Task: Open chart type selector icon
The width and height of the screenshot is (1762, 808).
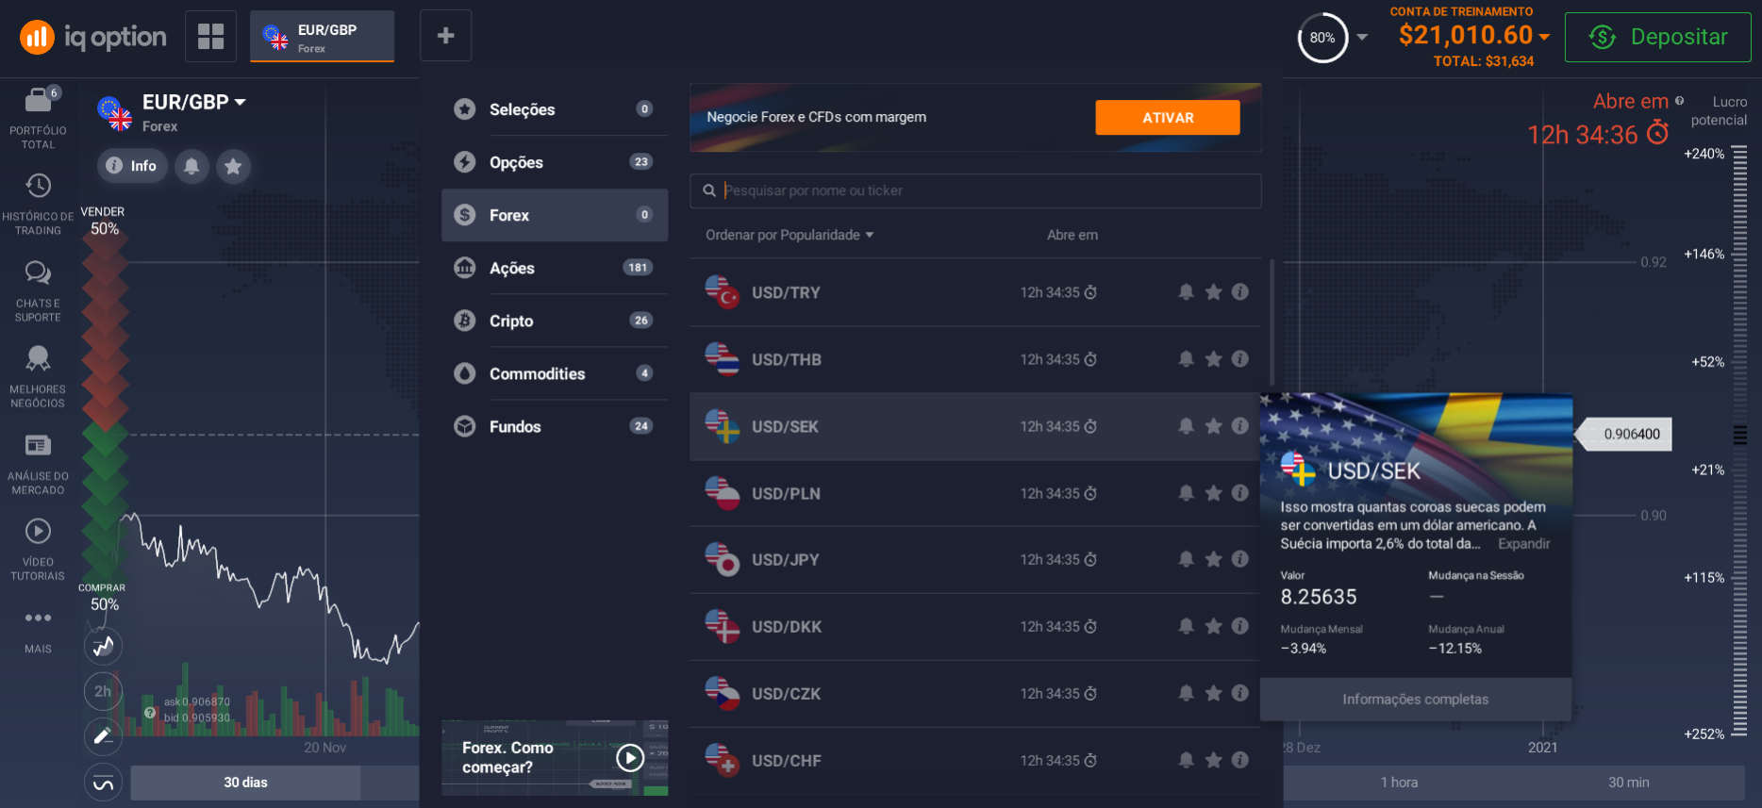Action: (103, 646)
